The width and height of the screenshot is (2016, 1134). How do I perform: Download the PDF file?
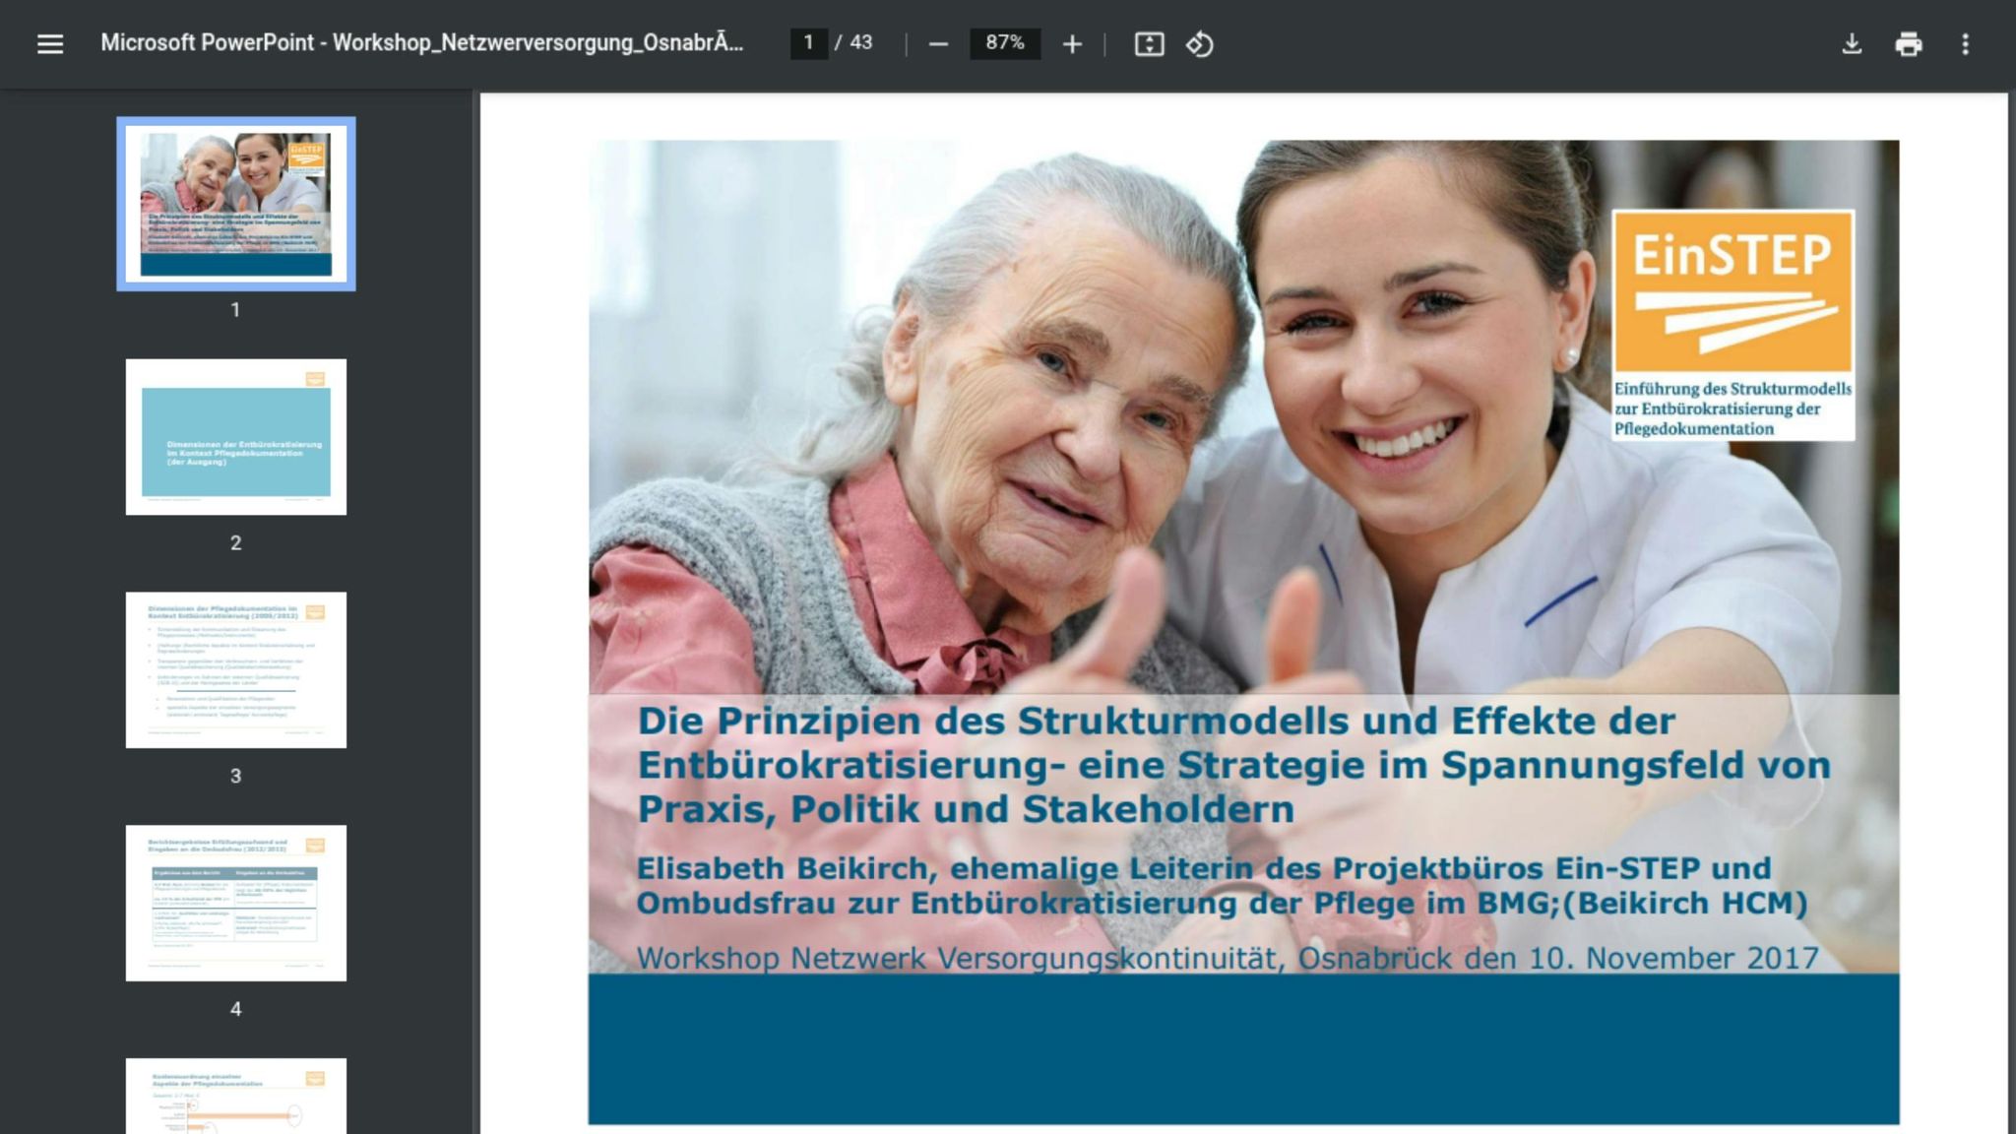[x=1852, y=43]
